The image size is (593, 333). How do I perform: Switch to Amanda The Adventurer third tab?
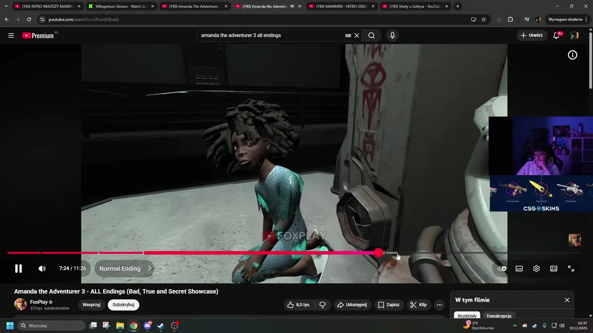click(x=195, y=6)
